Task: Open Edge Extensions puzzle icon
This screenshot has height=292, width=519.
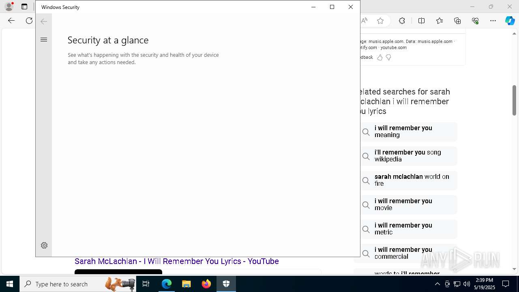Action: coord(402,21)
